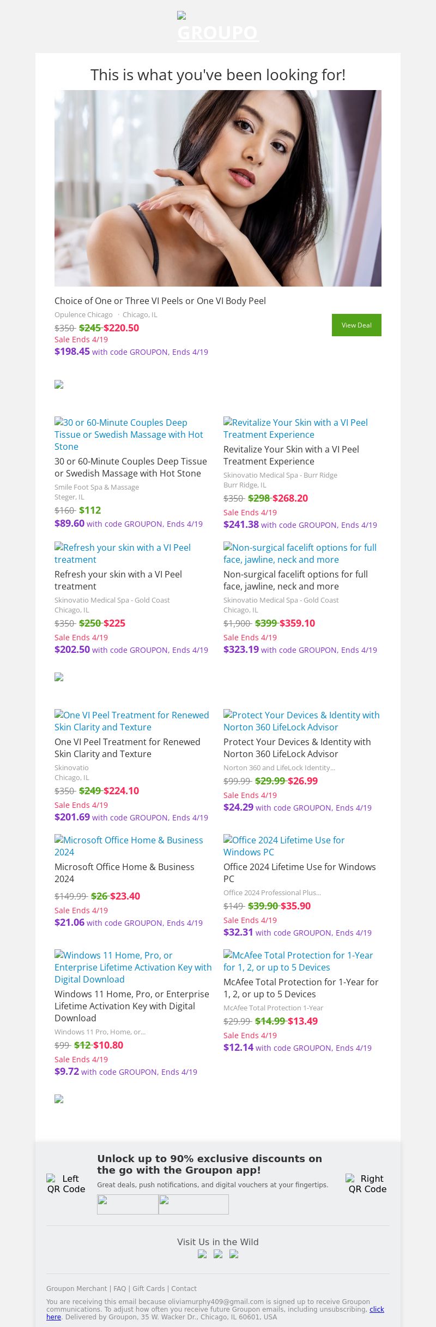Viewport: 436px width, 1327px height.
Task: Click the middle social icon under Visit Us
Action: coord(218,1254)
